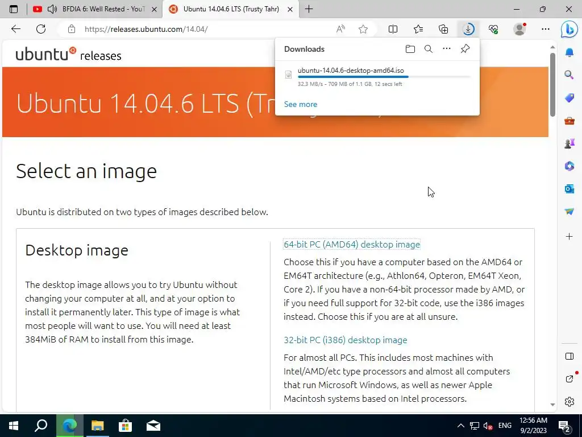Open more options in Downloads panel
582x437 pixels.
447,49
